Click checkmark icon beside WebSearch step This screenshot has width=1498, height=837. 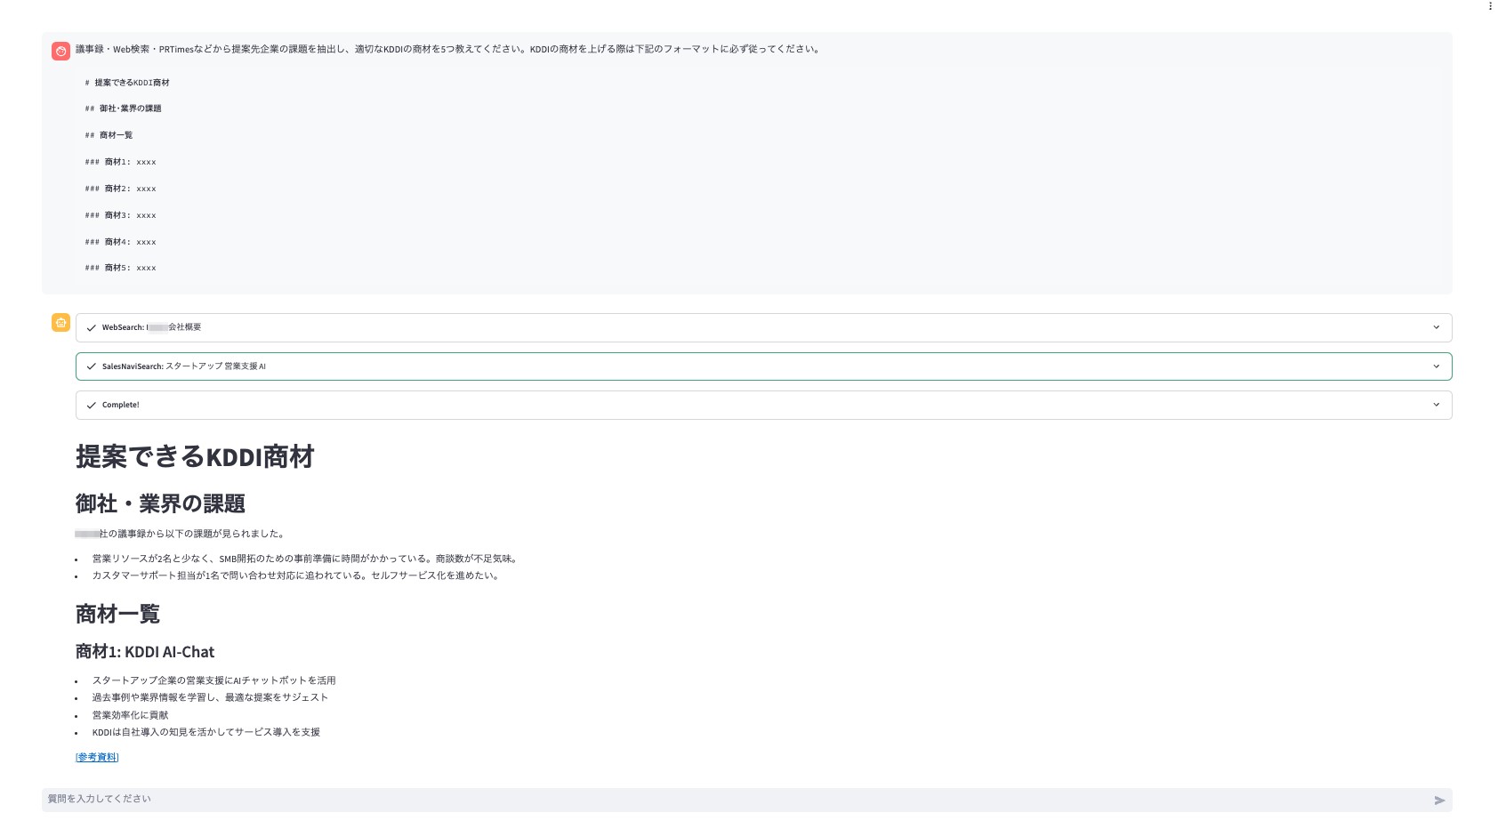pos(91,328)
